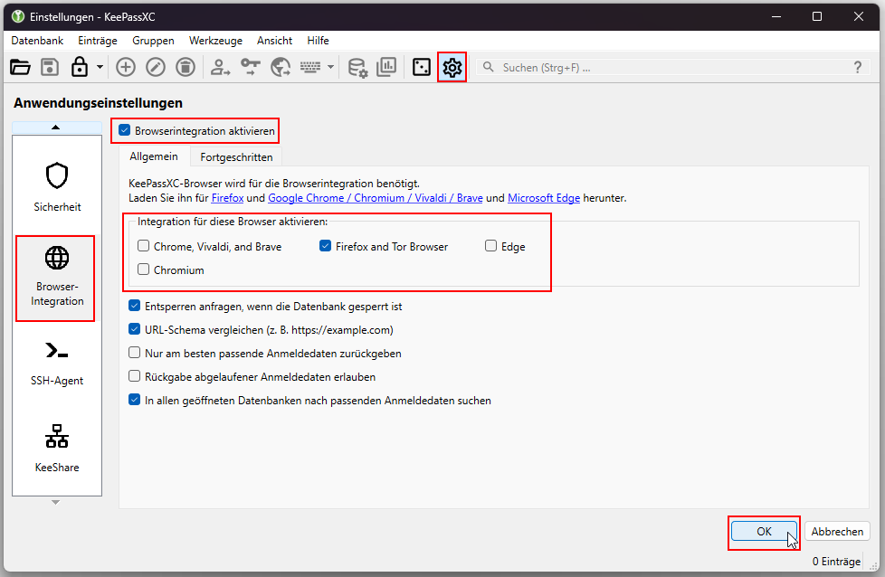Click the edit entry pencil icon
Screen dimensions: 885x577
[x=156, y=67]
